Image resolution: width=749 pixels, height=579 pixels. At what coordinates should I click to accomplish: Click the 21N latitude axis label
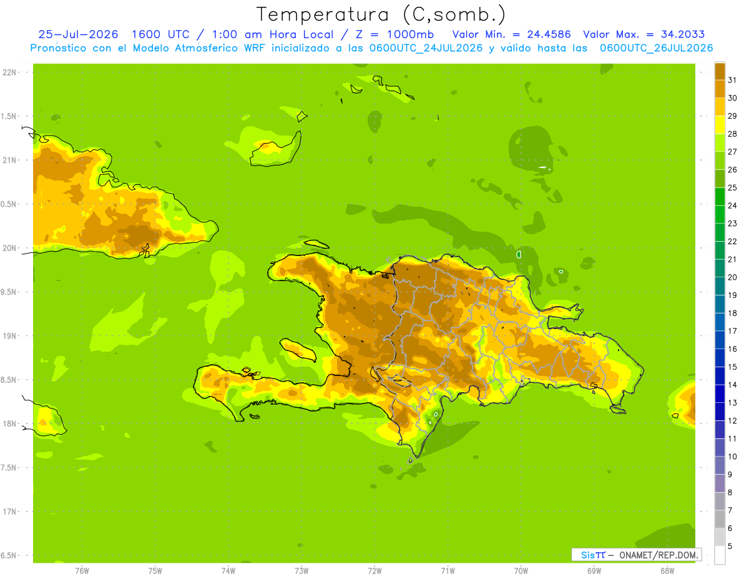[x=9, y=161]
